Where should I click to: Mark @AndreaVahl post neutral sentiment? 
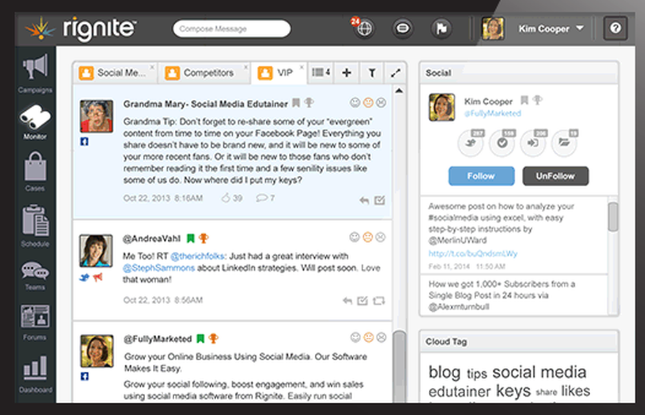pyautogui.click(x=368, y=237)
